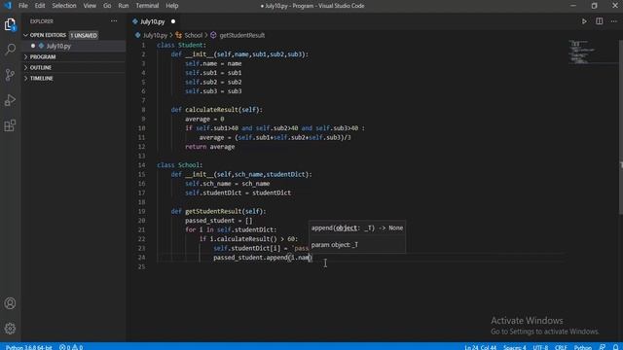
Task: Click 'return average' on line 12
Action: click(210, 147)
